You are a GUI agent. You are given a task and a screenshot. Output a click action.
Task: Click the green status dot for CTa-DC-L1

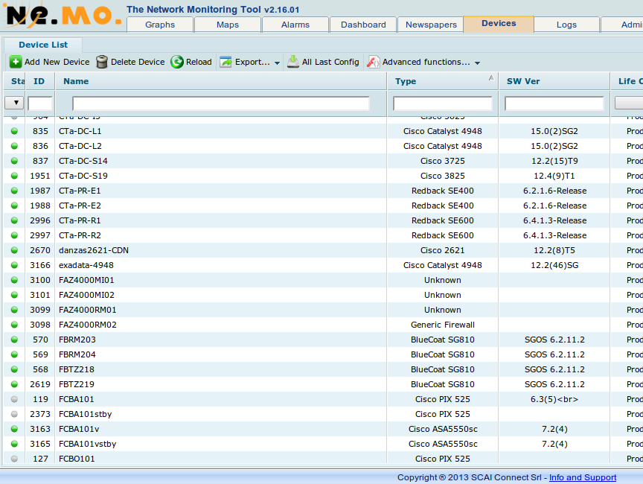point(14,131)
